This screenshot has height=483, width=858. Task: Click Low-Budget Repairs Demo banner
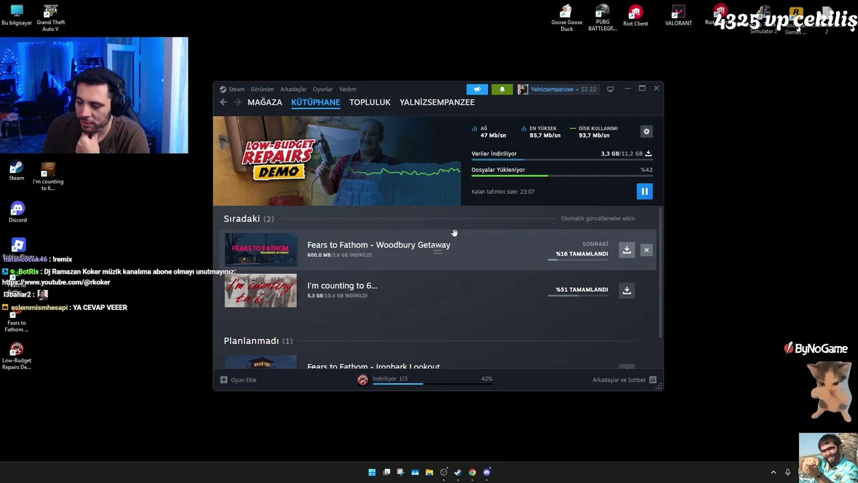pyautogui.click(x=336, y=161)
